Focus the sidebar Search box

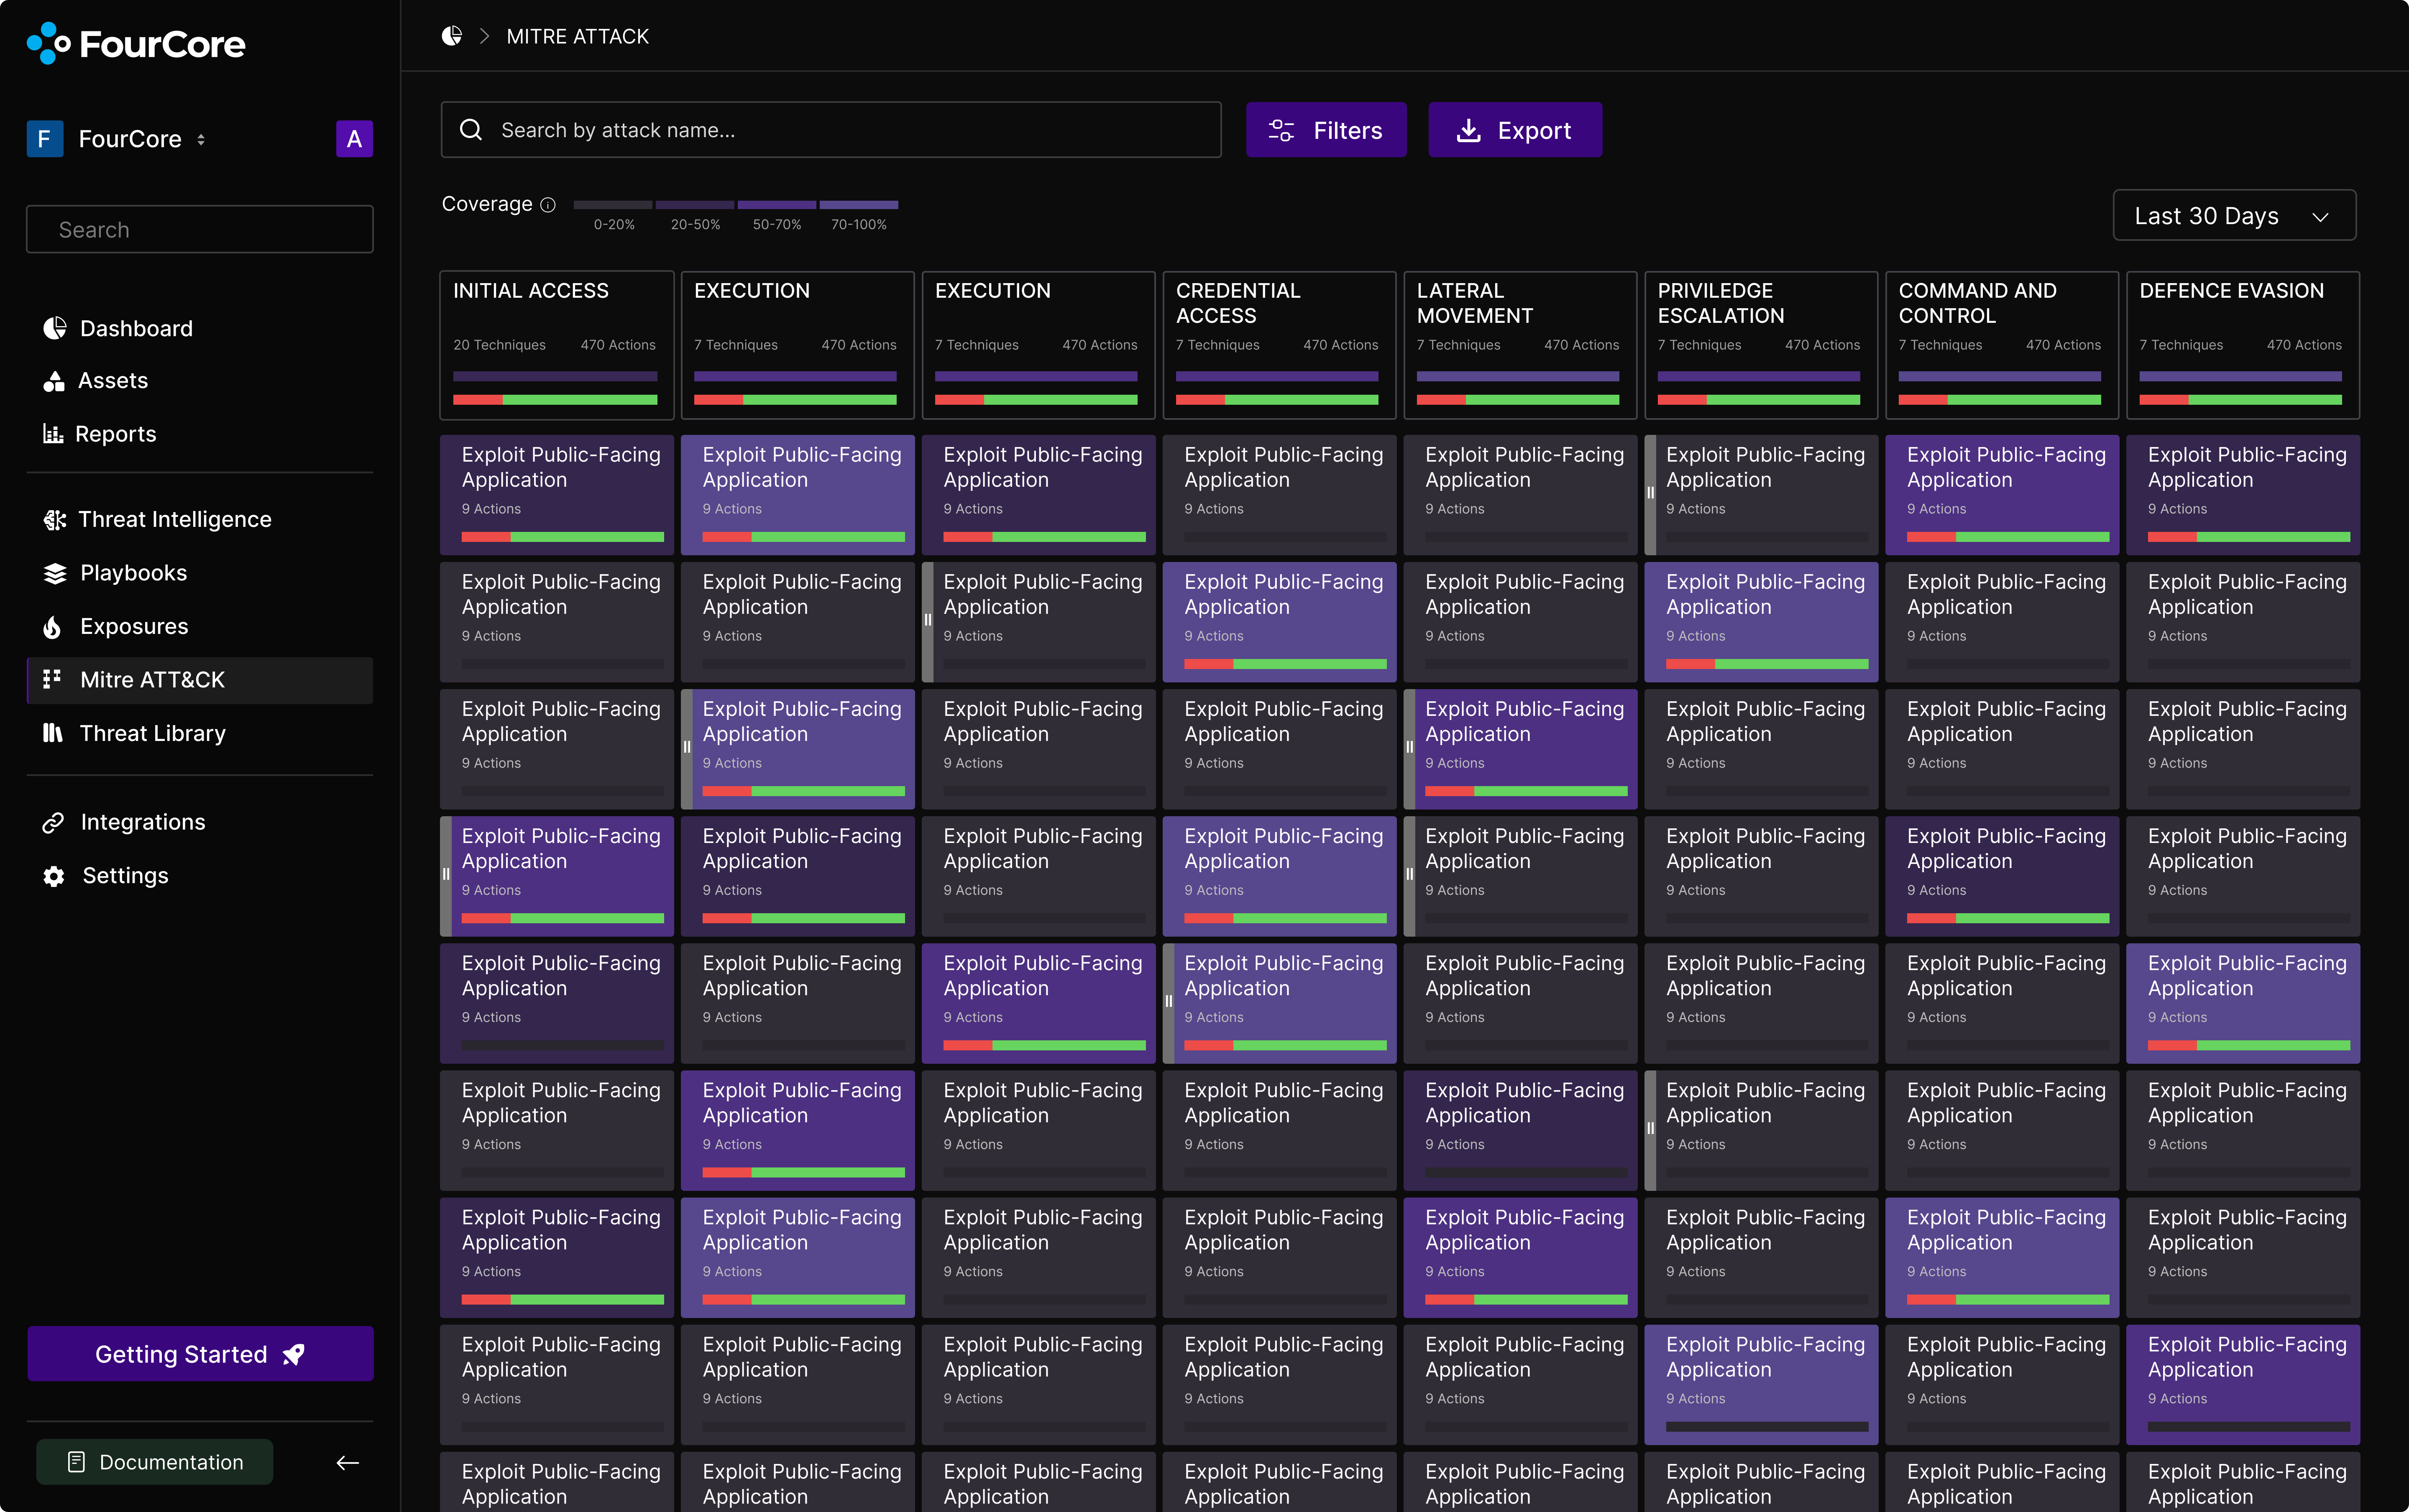click(x=200, y=229)
